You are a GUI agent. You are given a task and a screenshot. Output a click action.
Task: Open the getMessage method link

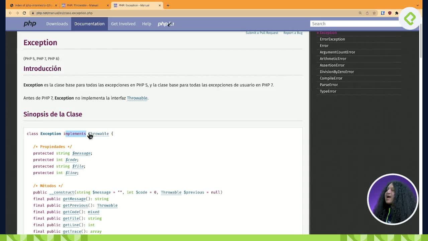(74, 199)
